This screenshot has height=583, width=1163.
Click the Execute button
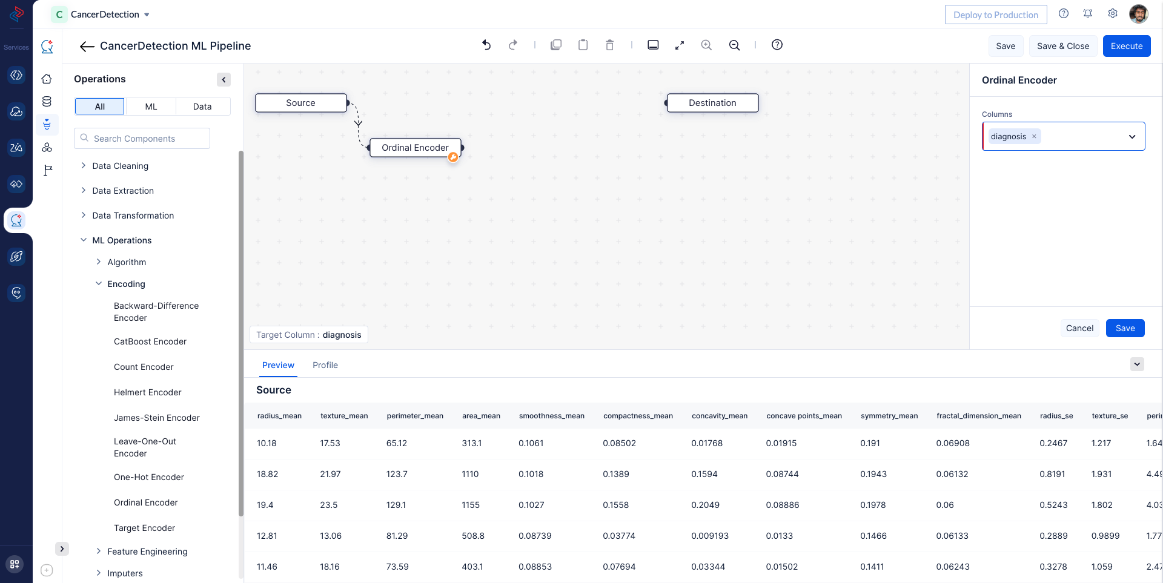[x=1126, y=46]
